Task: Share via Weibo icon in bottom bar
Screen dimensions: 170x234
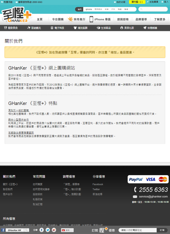Action: pyautogui.click(x=54, y=230)
